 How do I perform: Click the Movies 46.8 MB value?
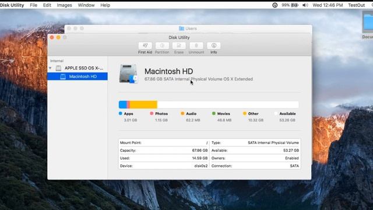click(224, 120)
